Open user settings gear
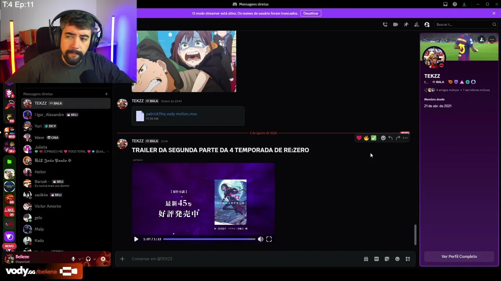Screen dimensions: 501x281 (103, 259)
